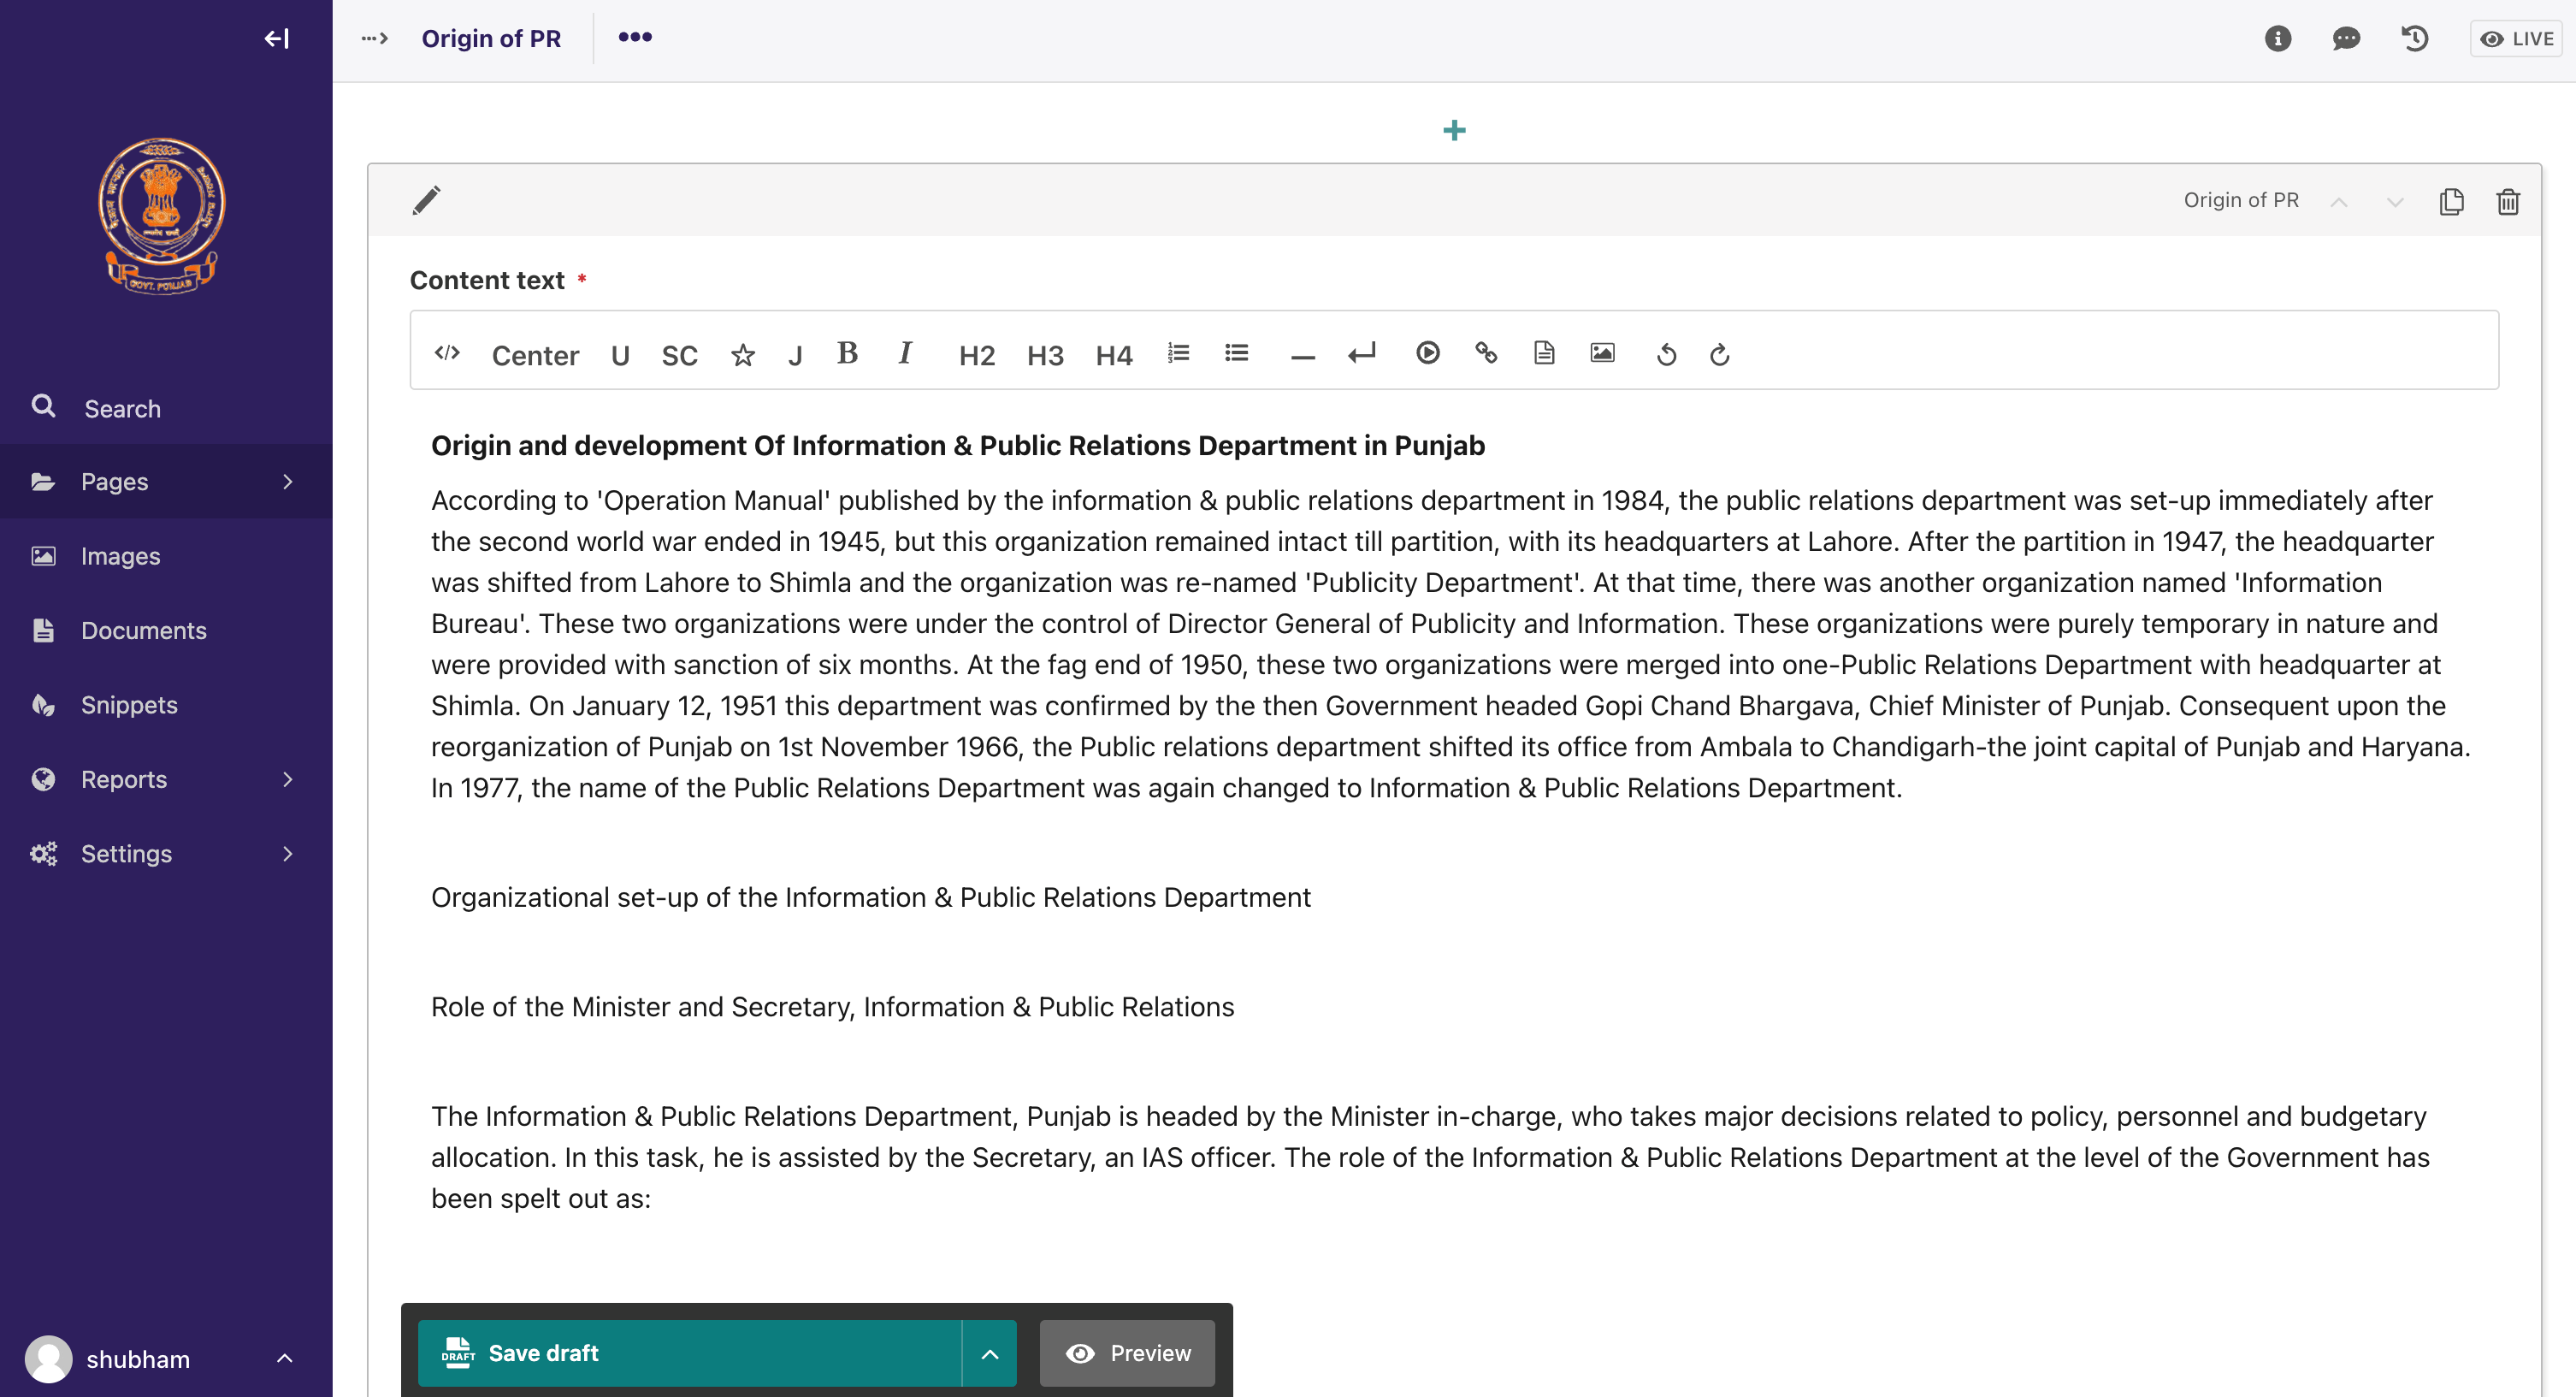2576x1397 pixels.
Task: Toggle the HTML source code view
Action: (x=447, y=353)
